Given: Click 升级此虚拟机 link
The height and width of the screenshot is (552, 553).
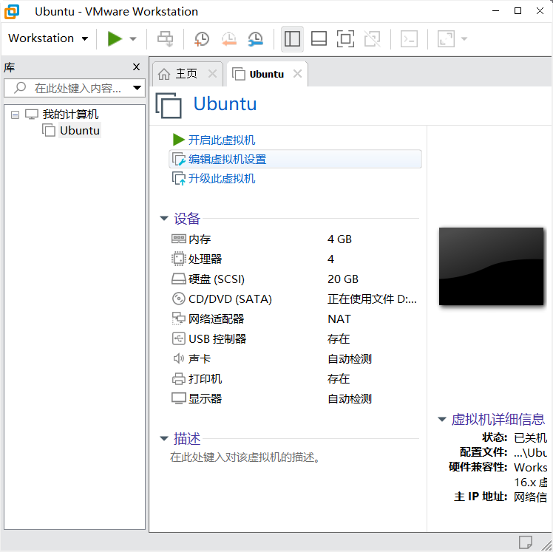Looking at the screenshot, I should click(x=222, y=178).
